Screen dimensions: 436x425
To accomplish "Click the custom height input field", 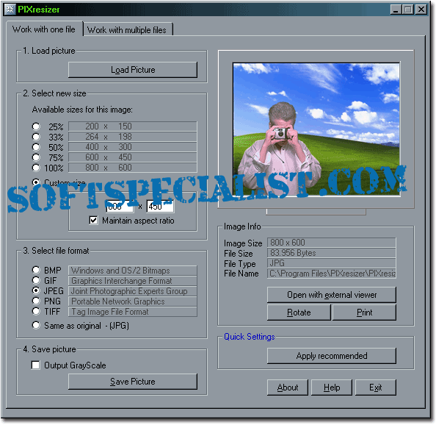I will click(160, 207).
